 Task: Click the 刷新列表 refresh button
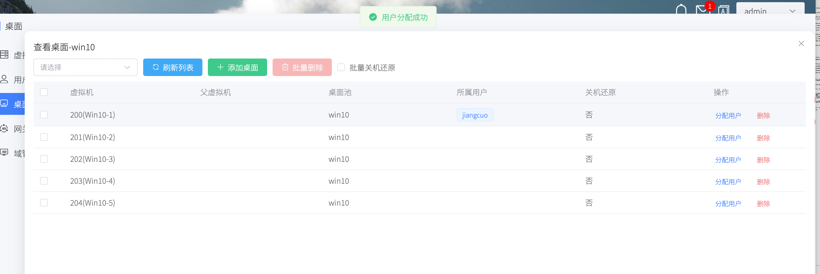click(173, 67)
